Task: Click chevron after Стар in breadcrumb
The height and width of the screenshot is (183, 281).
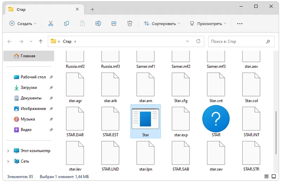Action: (75, 41)
